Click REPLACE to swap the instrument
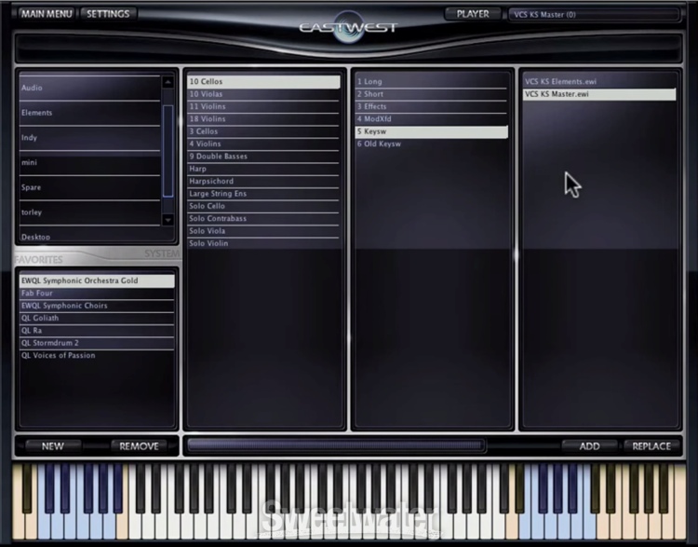Viewport: 698px width, 547px height. click(x=651, y=446)
